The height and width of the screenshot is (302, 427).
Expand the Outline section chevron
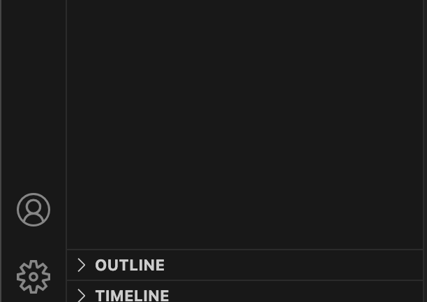[82, 265]
